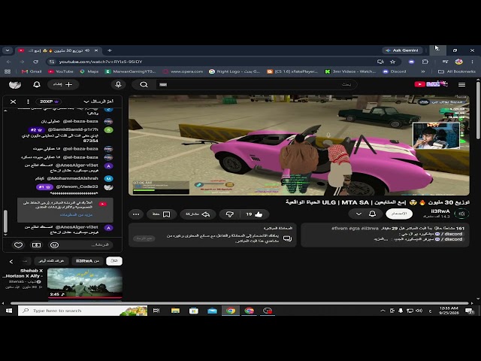Image resolution: width=481 pixels, height=361 pixels.
Task: Open learn more link in chat notice
Action: 76,214
